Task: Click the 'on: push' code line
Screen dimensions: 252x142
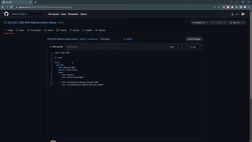Action: tap(58, 58)
